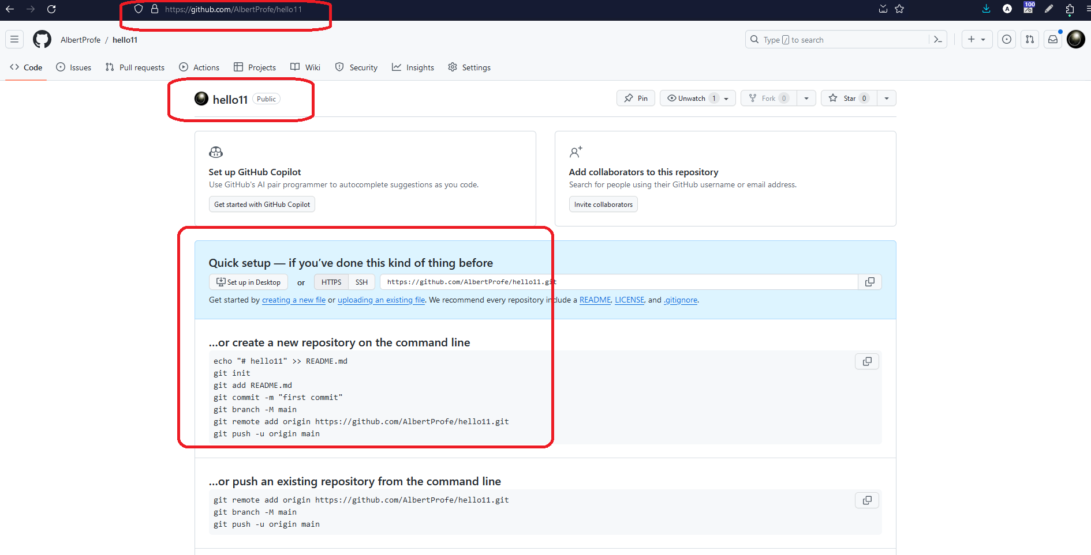Click the browser address bar URL
This screenshot has height=555, width=1091.
[x=233, y=9]
